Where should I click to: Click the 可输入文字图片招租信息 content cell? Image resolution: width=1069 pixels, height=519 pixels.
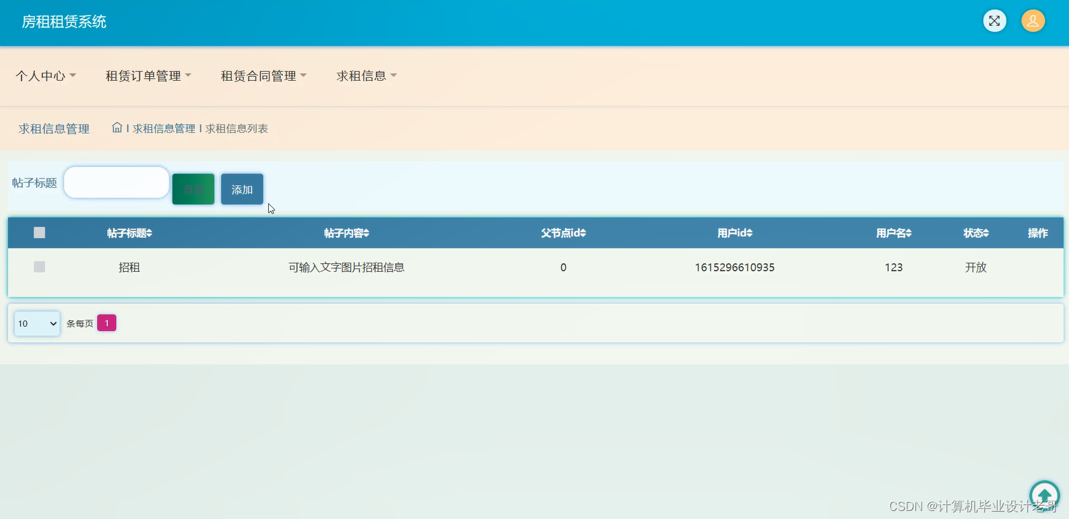[346, 267]
